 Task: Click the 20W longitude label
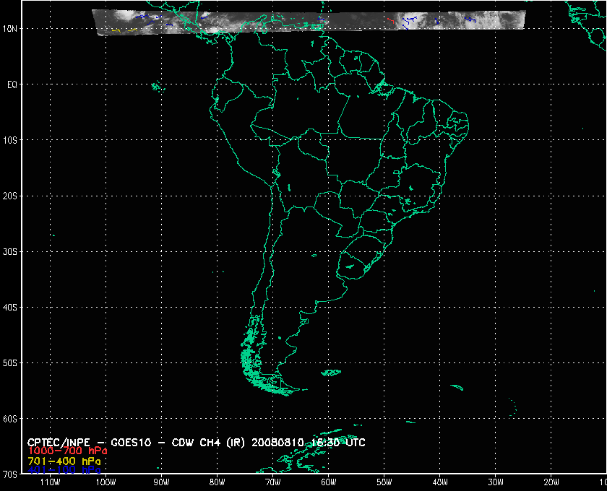pos(551,482)
